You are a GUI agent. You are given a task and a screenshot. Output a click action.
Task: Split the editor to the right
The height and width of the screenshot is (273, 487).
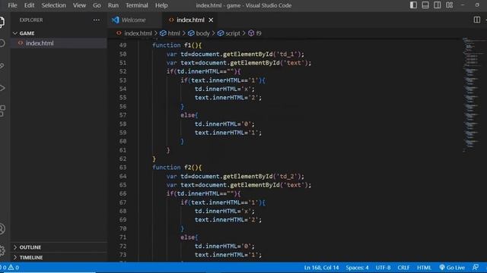pyautogui.click(x=477, y=20)
